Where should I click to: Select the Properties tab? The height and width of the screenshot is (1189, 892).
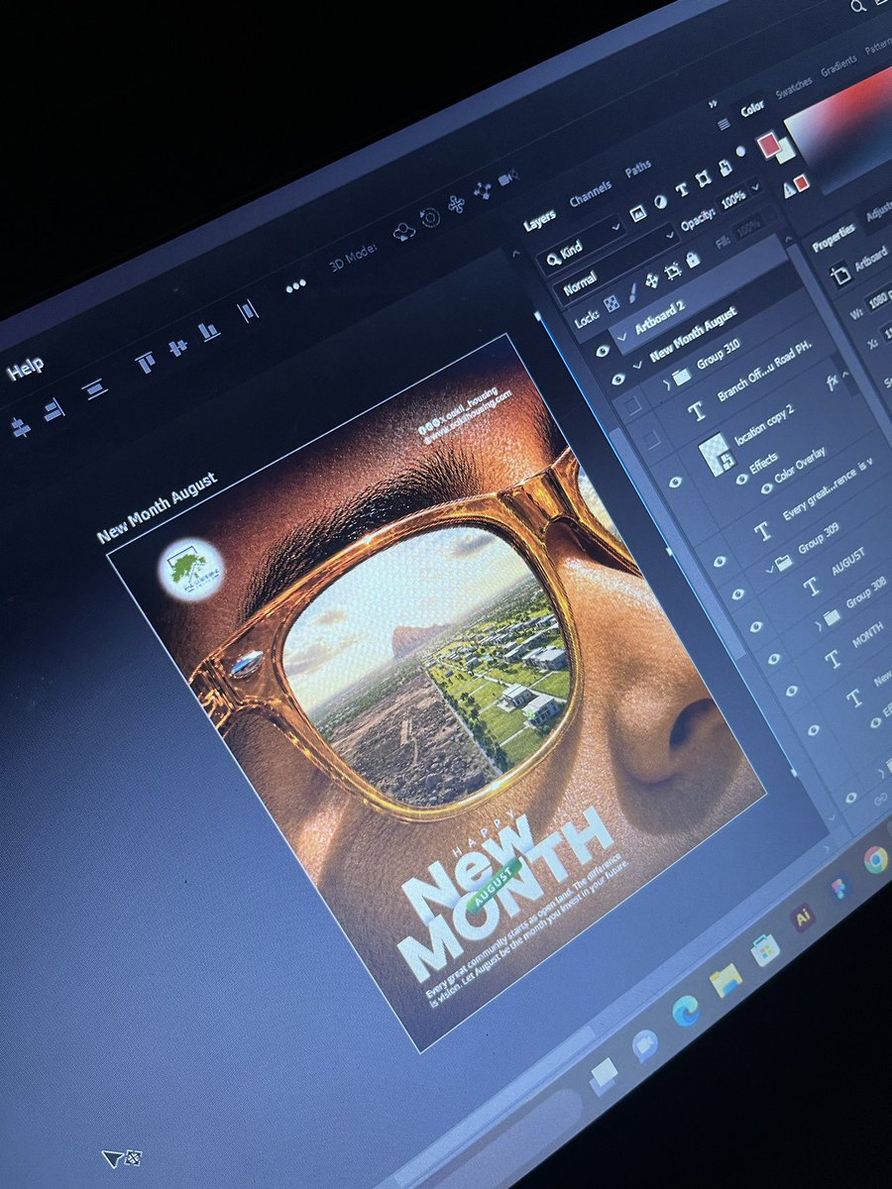click(834, 238)
